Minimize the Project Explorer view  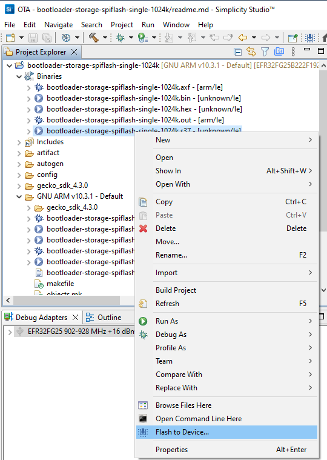coord(307,50)
